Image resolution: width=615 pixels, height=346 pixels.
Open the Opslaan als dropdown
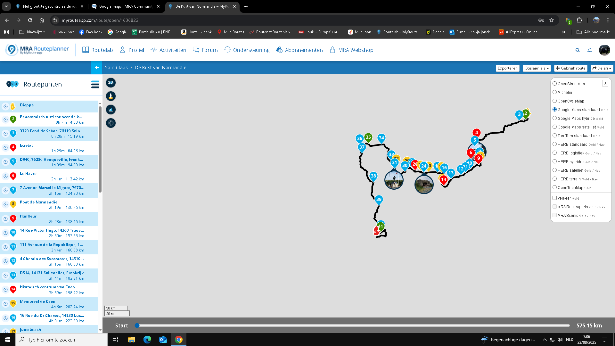(x=537, y=68)
